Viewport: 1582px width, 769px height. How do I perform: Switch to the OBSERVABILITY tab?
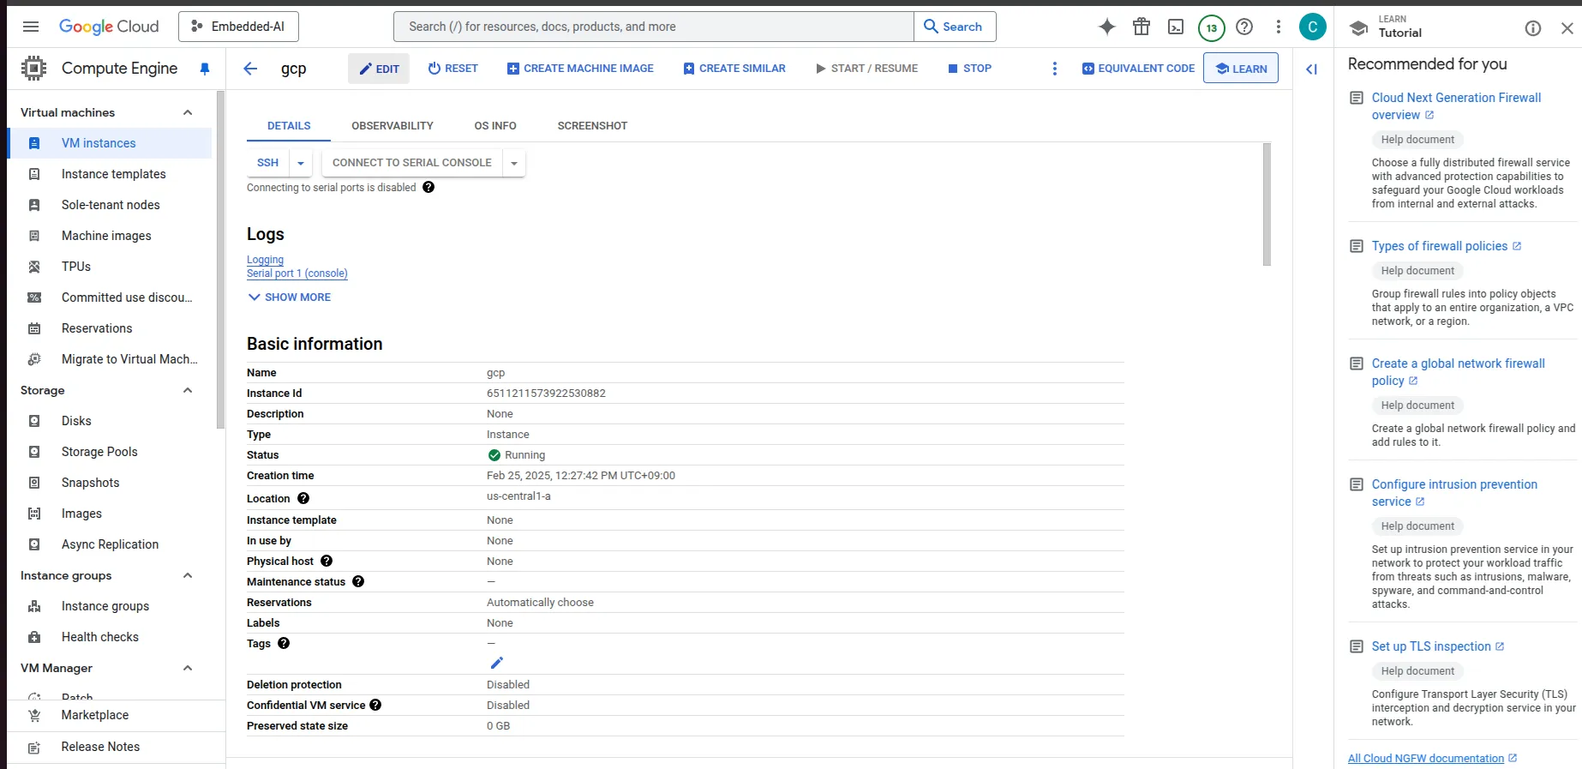393,126
